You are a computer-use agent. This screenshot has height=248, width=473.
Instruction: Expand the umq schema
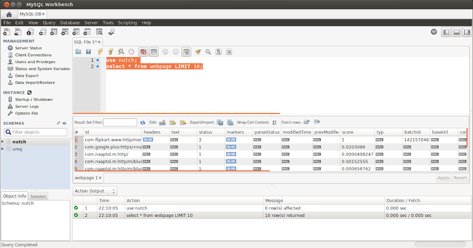(x=3, y=149)
